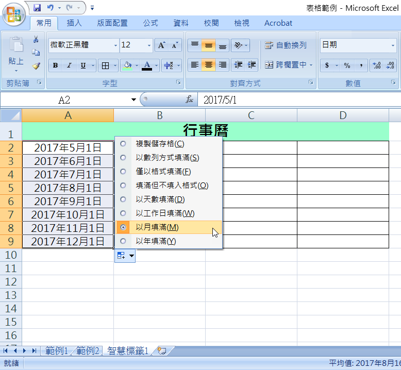Click 跨欄置中 merge and center button
Screen dimensions: 401x370
tap(286, 65)
